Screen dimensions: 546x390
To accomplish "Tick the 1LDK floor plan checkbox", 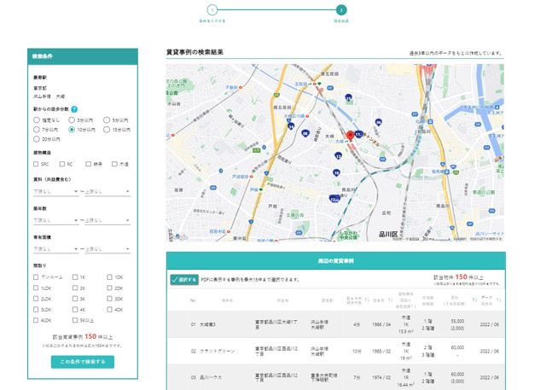I will tap(36, 288).
